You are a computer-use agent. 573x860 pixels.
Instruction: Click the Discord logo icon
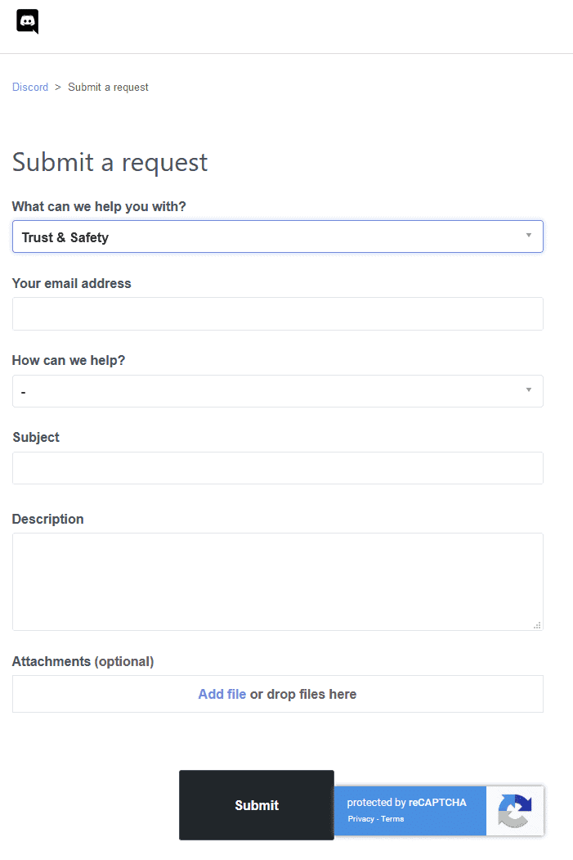coord(27,21)
